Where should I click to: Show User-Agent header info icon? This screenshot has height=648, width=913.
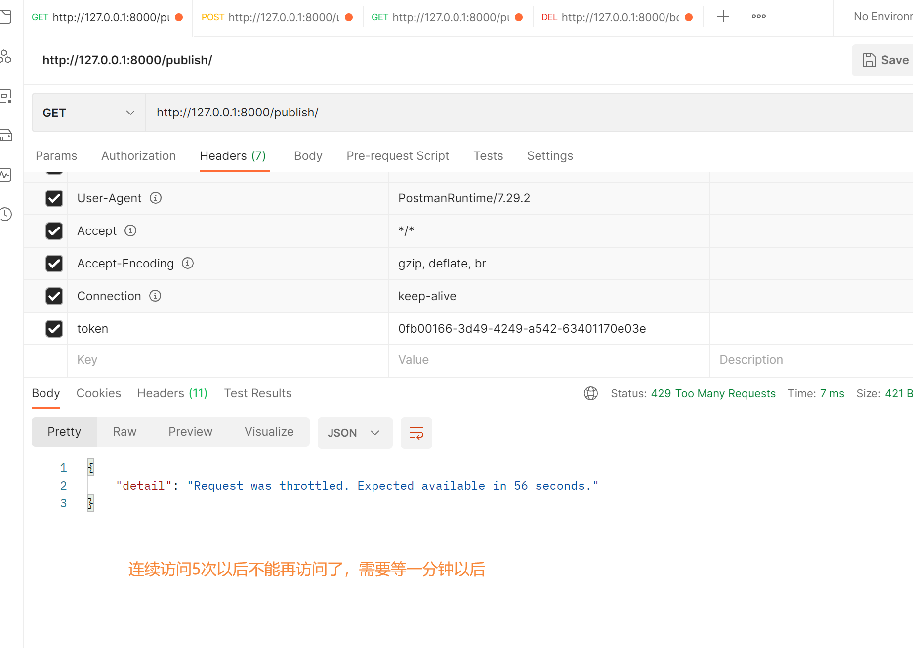tap(156, 198)
